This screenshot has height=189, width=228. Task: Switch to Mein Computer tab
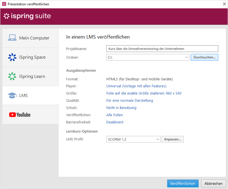31,38
